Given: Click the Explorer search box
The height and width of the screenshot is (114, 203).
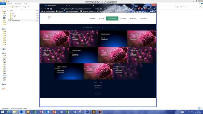Looking at the screenshot, I should pyautogui.click(x=191, y=7).
